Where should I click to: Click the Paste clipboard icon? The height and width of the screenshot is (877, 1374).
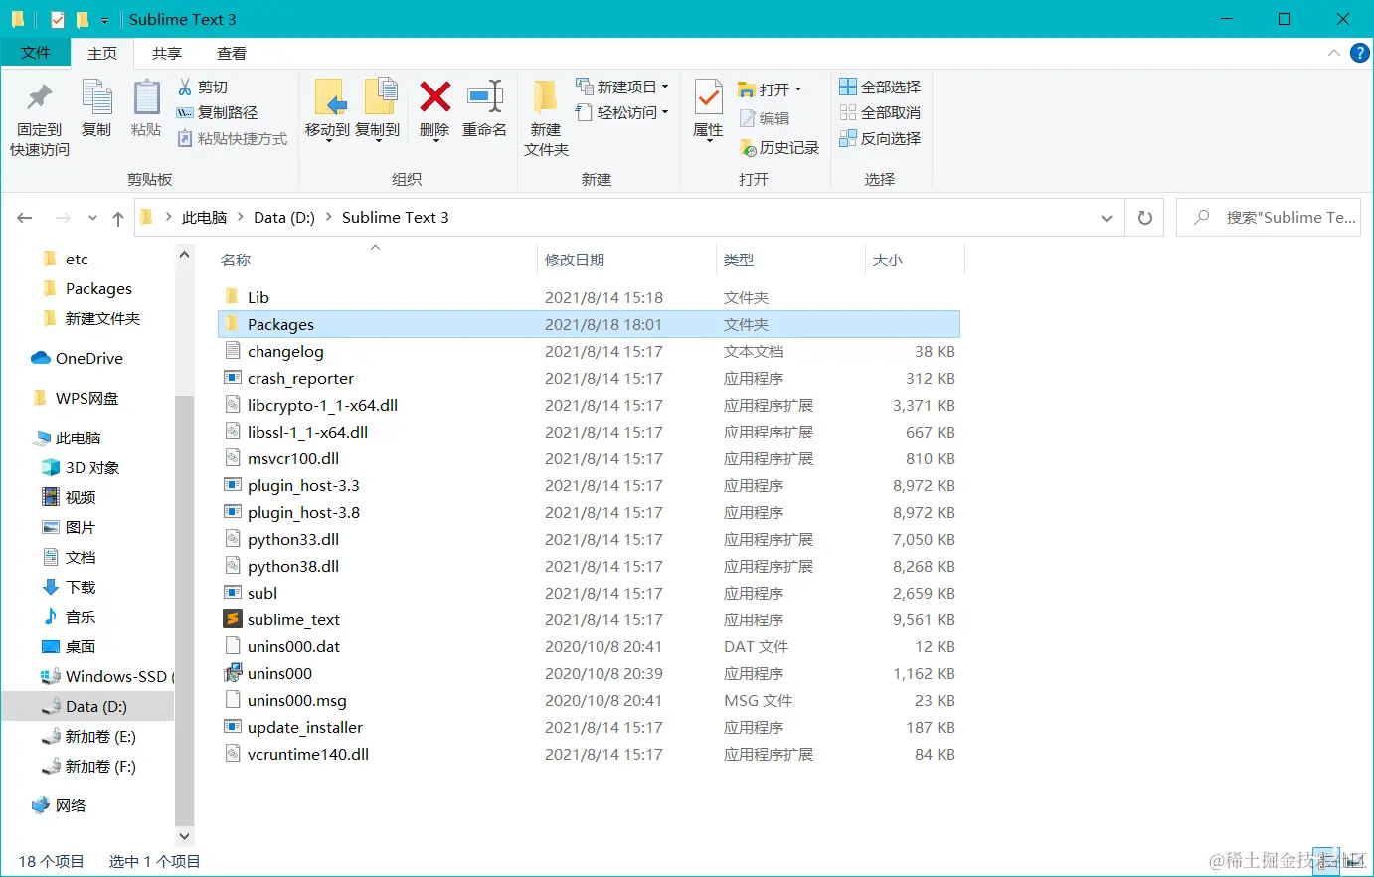pyautogui.click(x=146, y=97)
